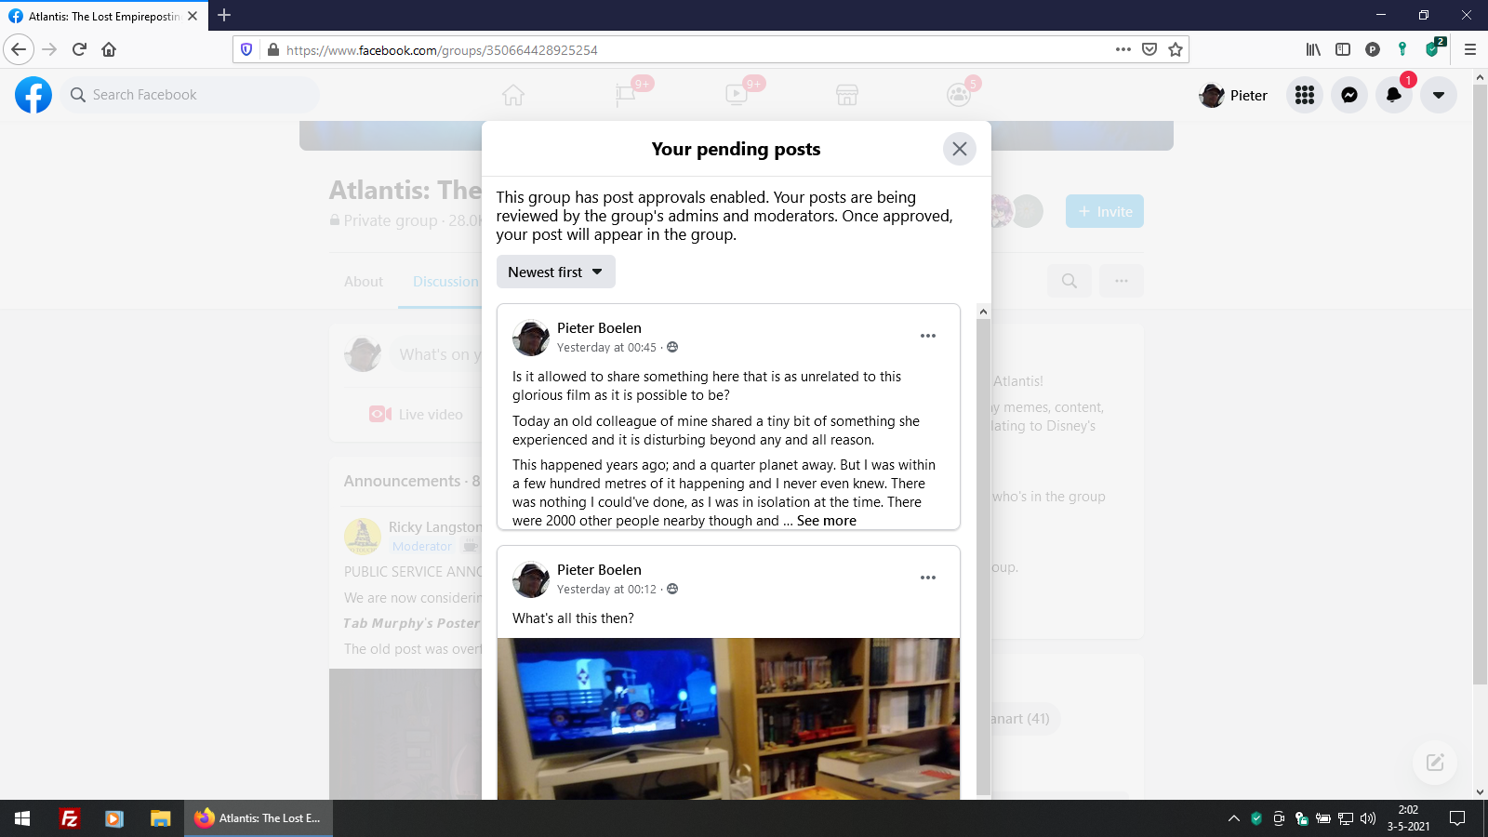Click the Invite button in group header
Viewport: 1488px width, 837px height.
tap(1105, 212)
